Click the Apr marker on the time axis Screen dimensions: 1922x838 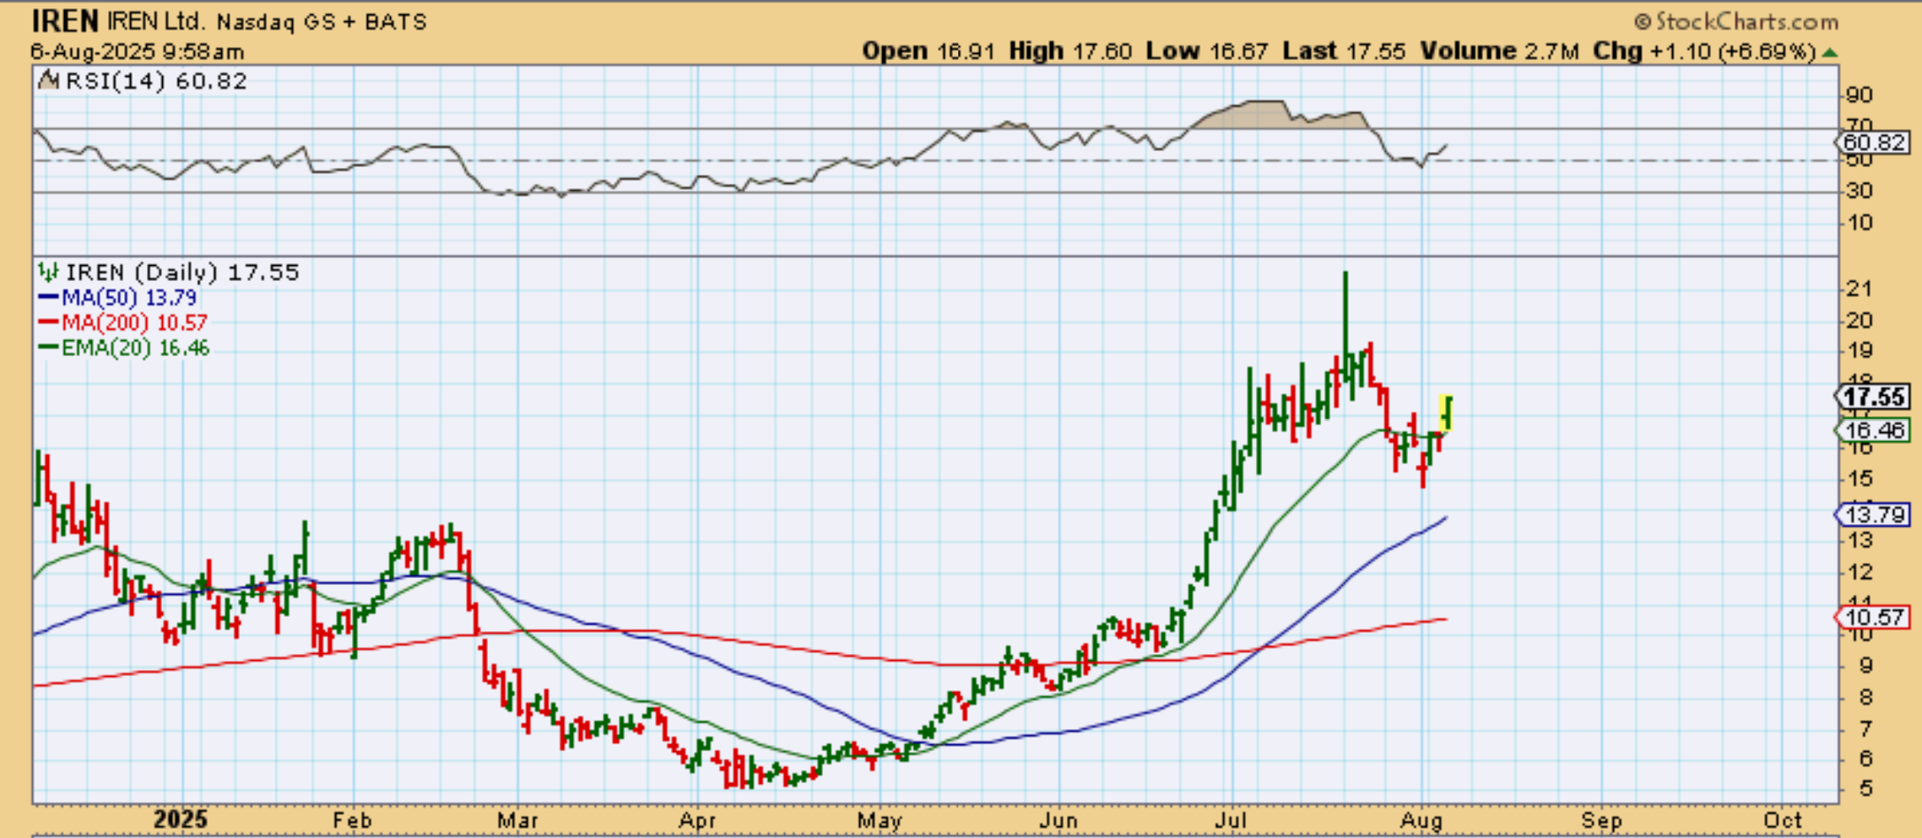coord(698,820)
